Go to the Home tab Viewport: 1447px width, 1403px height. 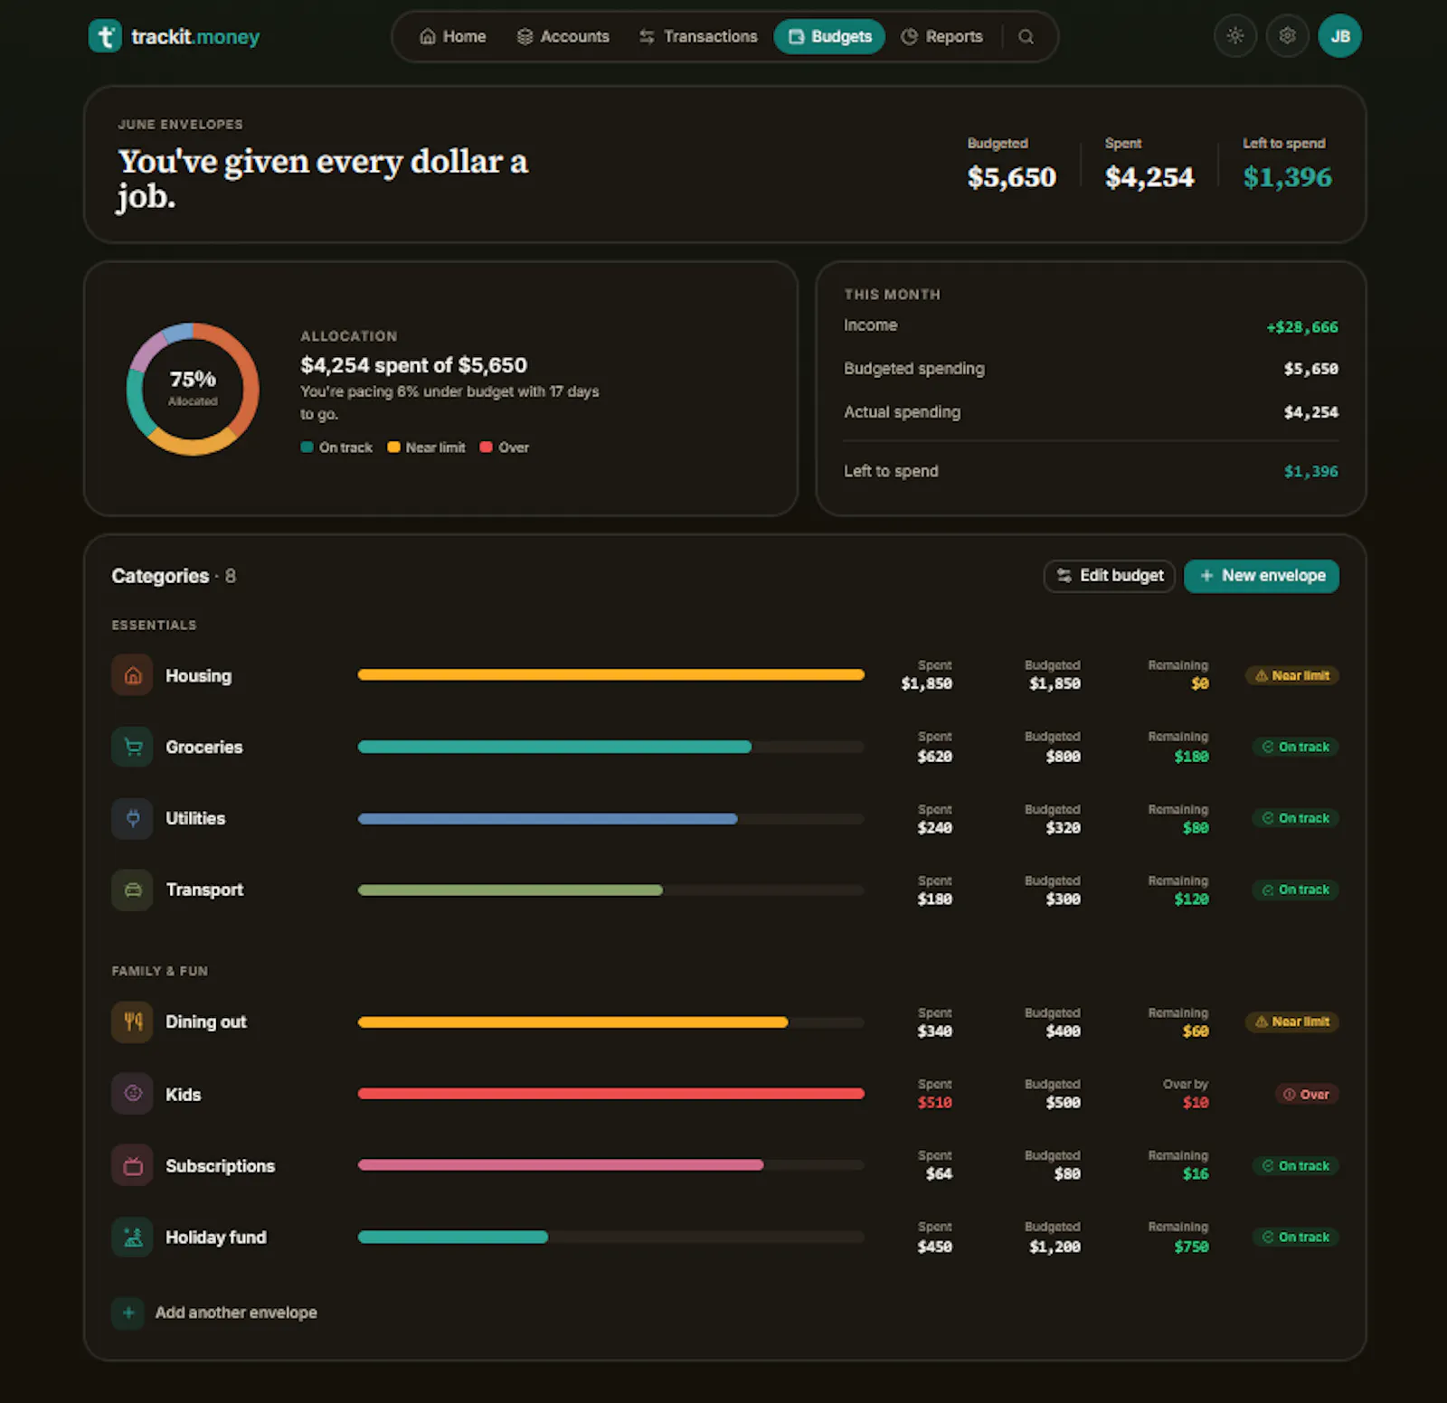point(453,37)
